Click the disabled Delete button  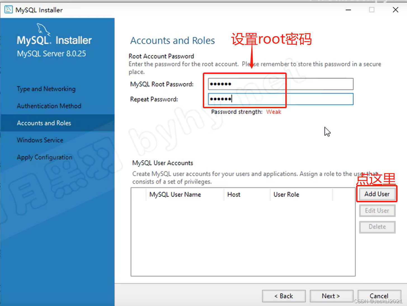coord(377,227)
